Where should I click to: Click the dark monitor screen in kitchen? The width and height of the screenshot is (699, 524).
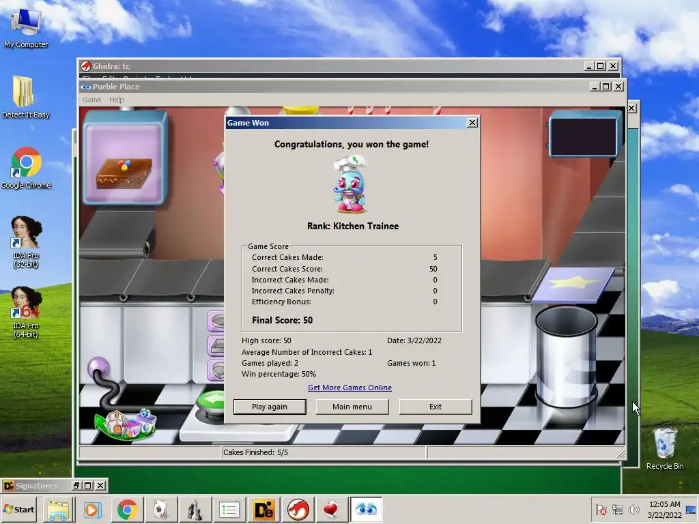(x=584, y=136)
